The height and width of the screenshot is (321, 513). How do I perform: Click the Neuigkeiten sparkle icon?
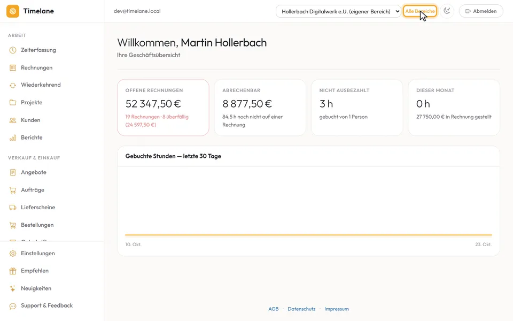pyautogui.click(x=13, y=288)
